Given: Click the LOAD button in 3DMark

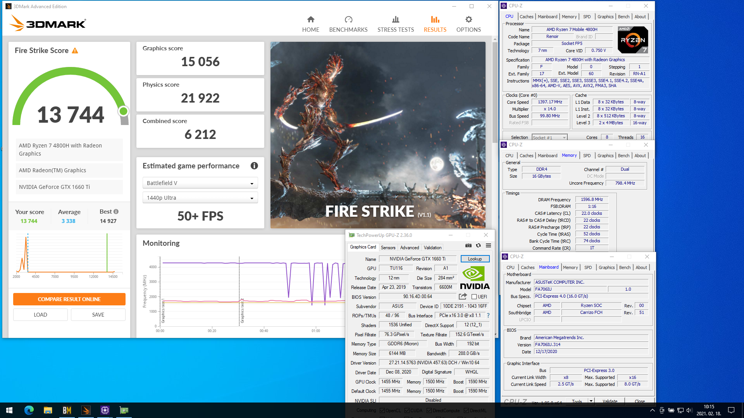Looking at the screenshot, I should (40, 315).
